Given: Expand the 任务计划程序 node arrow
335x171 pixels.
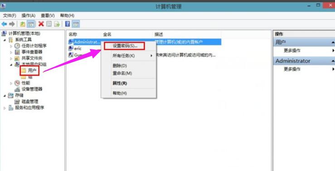Looking at the screenshot, I should (11, 46).
